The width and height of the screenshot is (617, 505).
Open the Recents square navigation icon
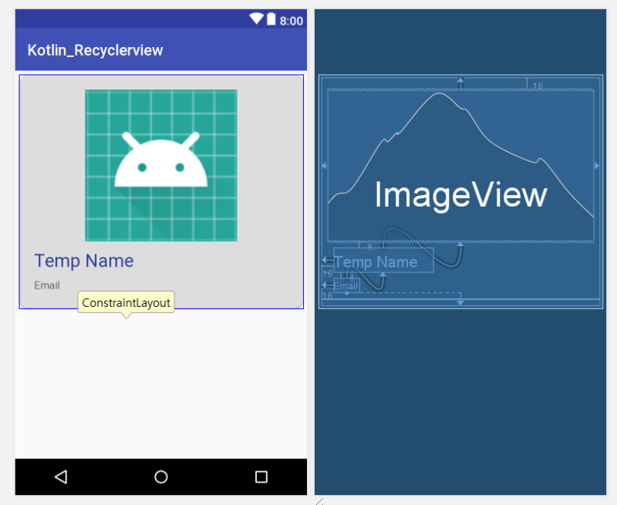click(261, 476)
